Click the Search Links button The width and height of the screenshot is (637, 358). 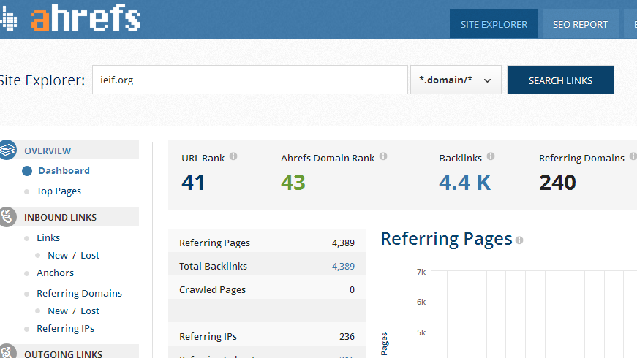[x=560, y=80]
